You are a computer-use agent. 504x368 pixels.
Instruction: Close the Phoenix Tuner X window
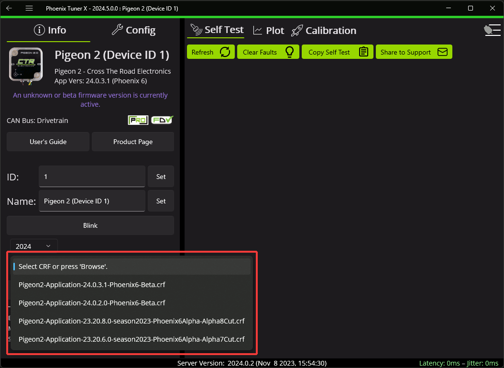point(492,8)
